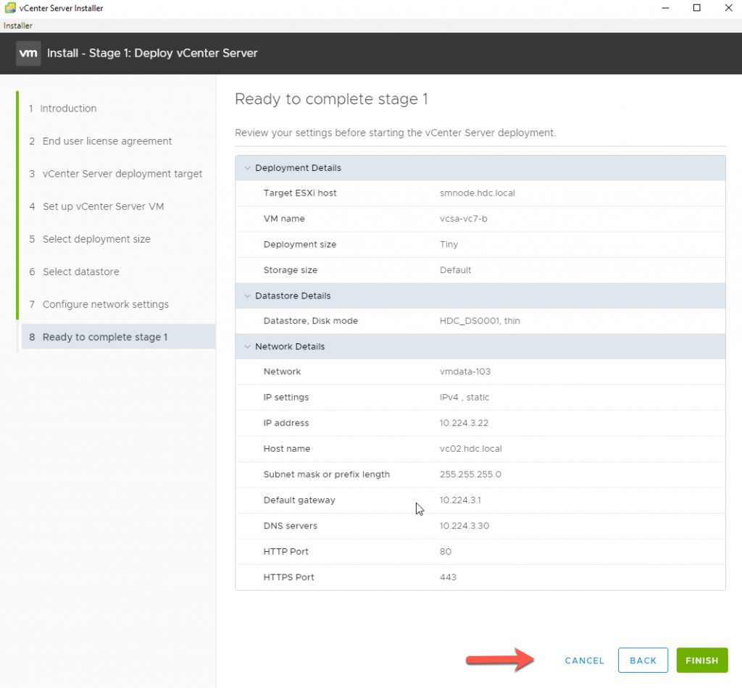Image resolution: width=742 pixels, height=688 pixels.
Task: Click the Ready to complete stage 1 heading
Action: (331, 99)
